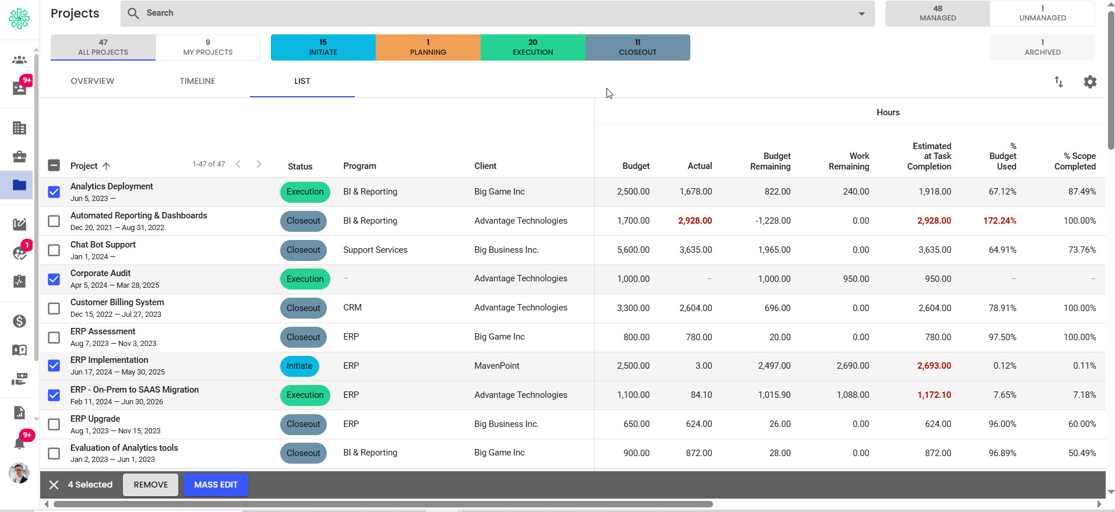Screen dimensions: 1115x512
Task: Click the sort arrows icon
Action: 1058,82
